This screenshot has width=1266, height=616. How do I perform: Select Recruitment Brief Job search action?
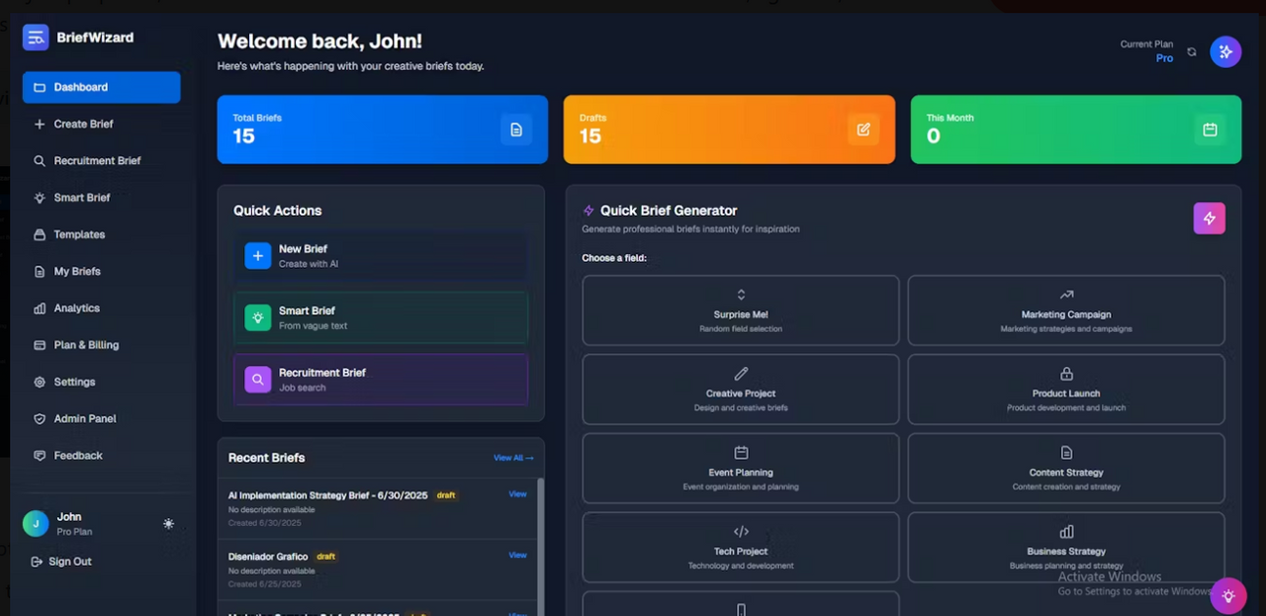(381, 380)
